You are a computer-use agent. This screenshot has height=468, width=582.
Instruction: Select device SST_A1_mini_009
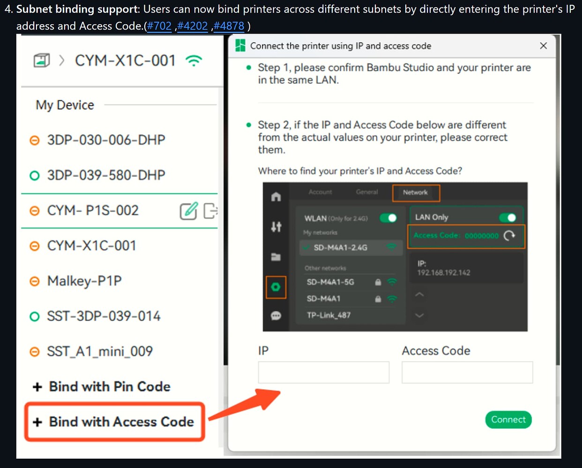100,351
